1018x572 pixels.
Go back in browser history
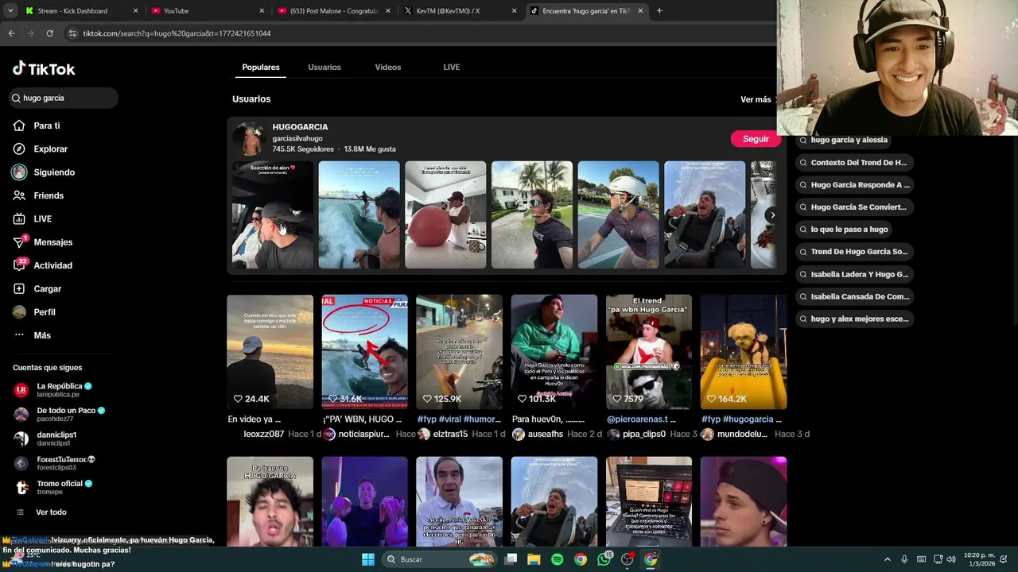pos(11,33)
